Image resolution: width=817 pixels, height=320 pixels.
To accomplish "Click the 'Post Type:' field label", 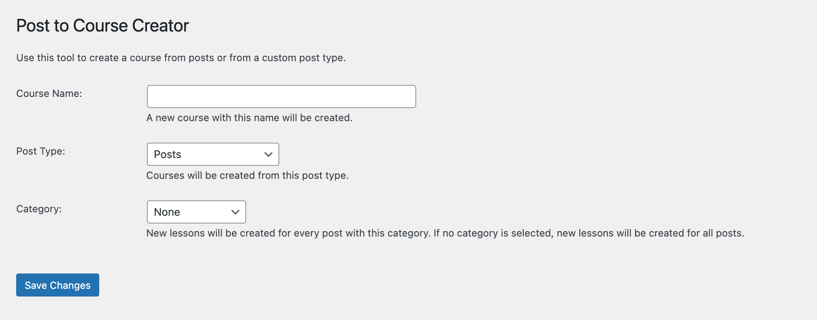I will (x=41, y=151).
